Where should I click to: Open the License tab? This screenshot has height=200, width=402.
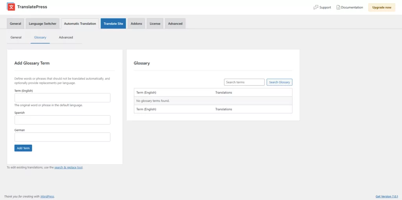pyautogui.click(x=155, y=24)
